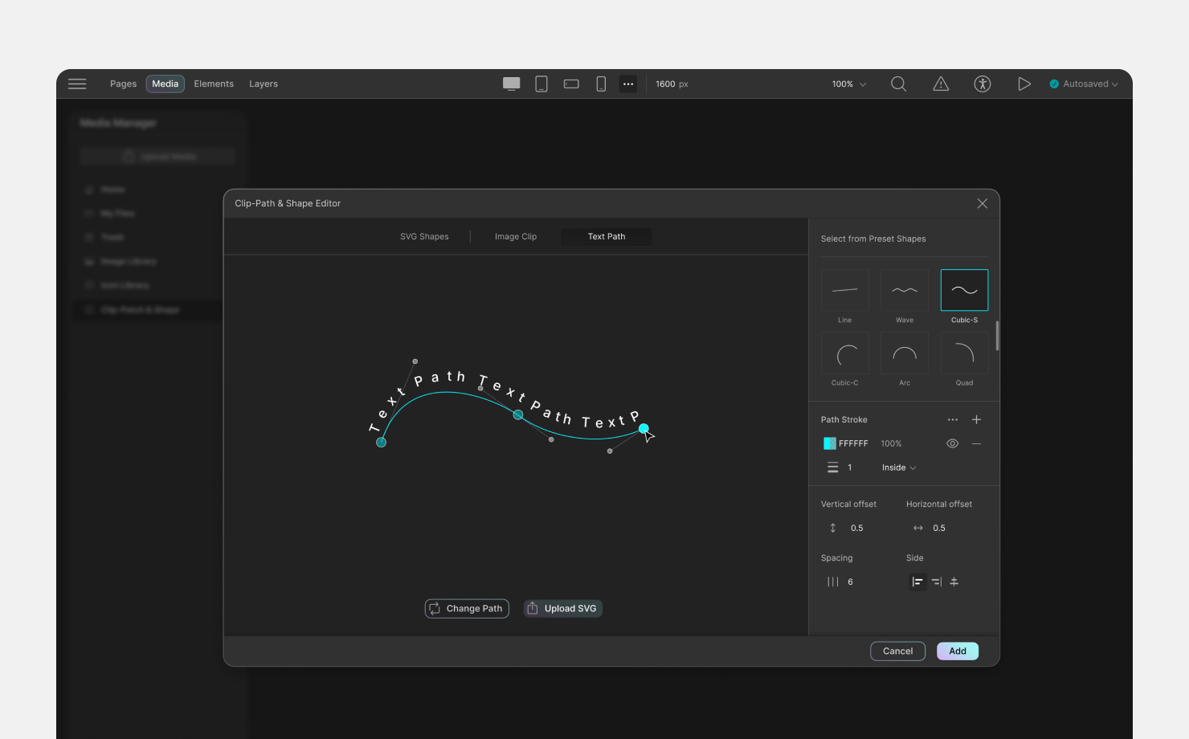Open more viewport options ellipsis

pos(628,84)
